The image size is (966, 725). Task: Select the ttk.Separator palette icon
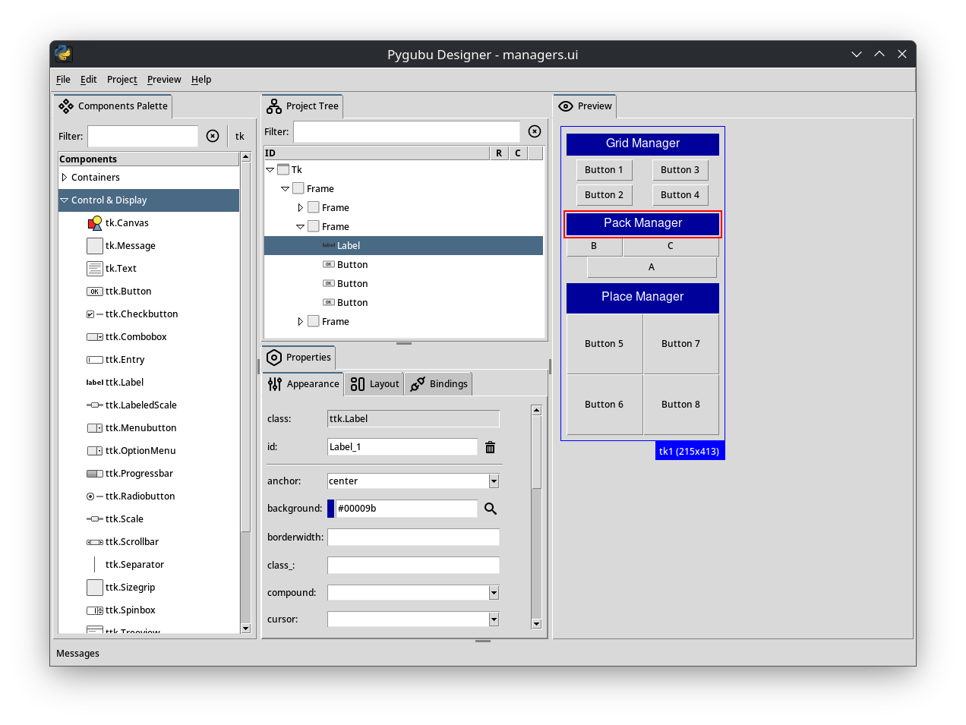[95, 565]
